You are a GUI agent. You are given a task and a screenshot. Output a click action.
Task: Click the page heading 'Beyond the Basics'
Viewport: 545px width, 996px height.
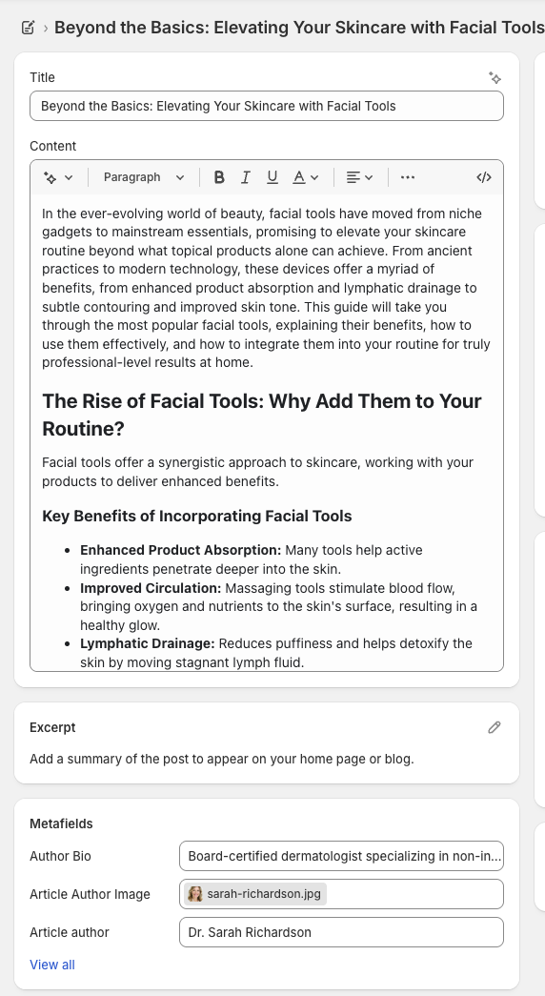(x=299, y=28)
